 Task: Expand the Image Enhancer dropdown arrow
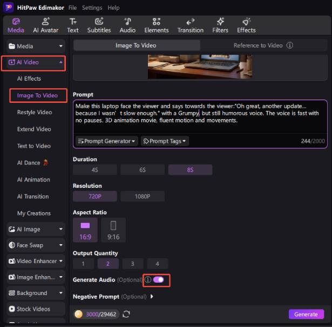click(61, 277)
